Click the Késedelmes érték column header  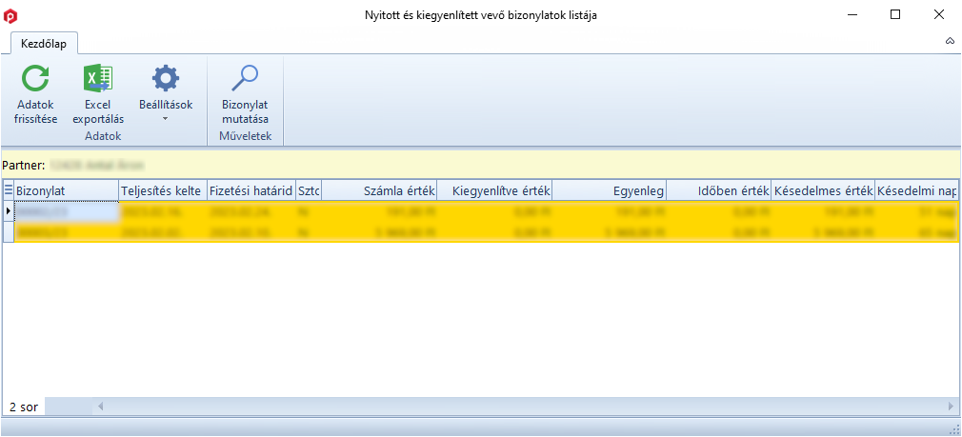823,191
